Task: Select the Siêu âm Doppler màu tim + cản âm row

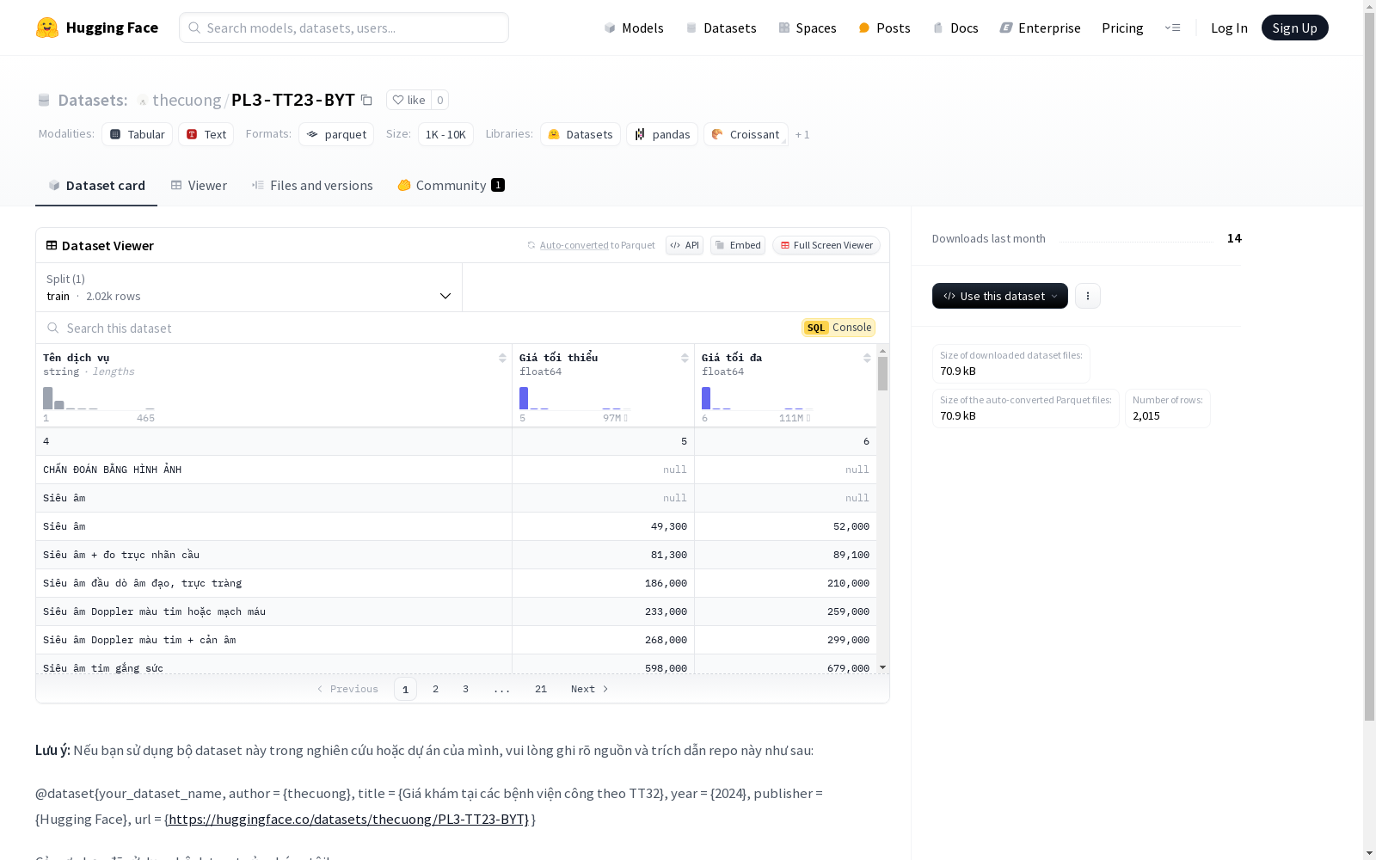Action: coord(457,640)
